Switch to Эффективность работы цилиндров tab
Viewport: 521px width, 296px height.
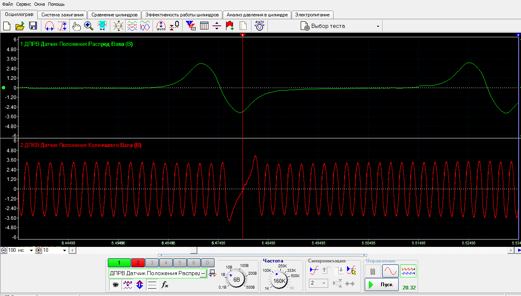(182, 15)
